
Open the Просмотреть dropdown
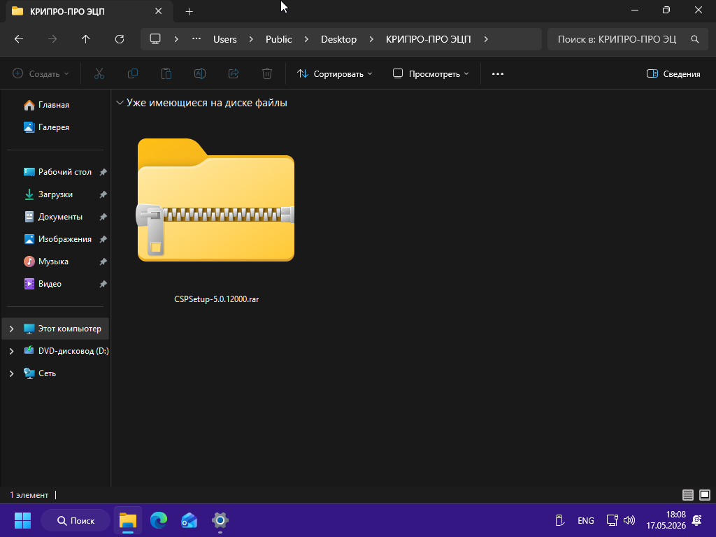tap(431, 73)
